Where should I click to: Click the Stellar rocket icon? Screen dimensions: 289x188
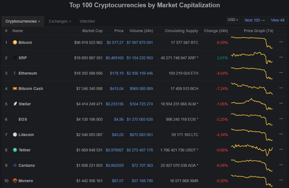click(15, 104)
